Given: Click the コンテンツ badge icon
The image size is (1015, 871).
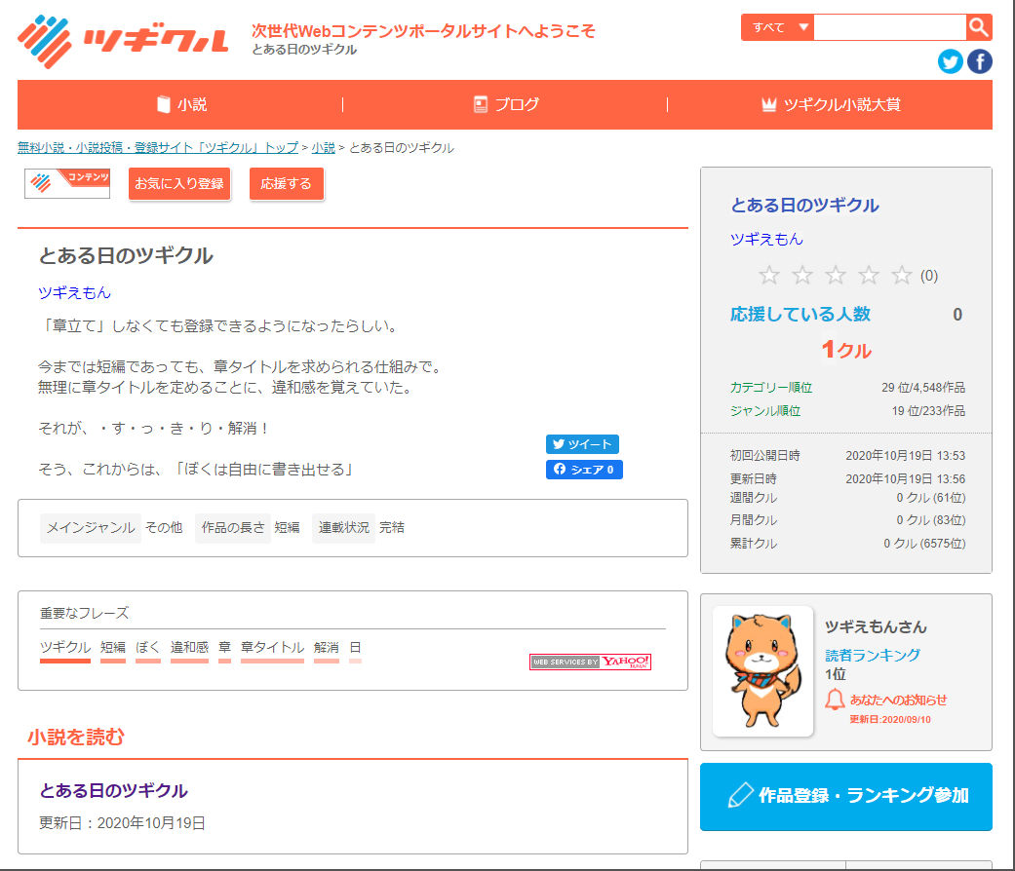Looking at the screenshot, I should coord(67,183).
